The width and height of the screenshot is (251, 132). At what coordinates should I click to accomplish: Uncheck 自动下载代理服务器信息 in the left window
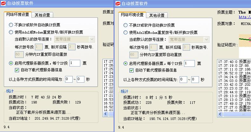click(17, 70)
